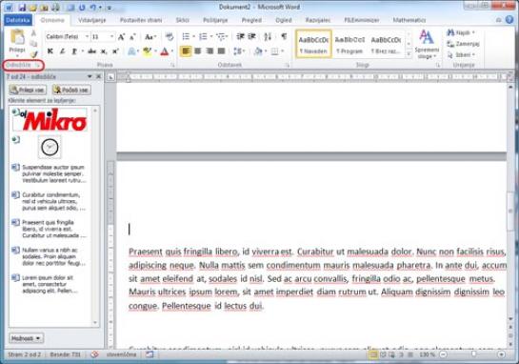Toggle Bold formatting in ribbon
The height and width of the screenshot is (364, 519).
50,51
